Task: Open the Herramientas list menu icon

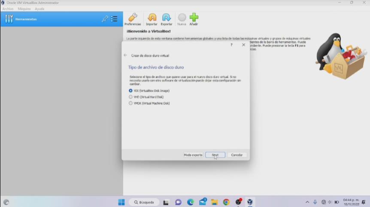Action: [x=114, y=19]
